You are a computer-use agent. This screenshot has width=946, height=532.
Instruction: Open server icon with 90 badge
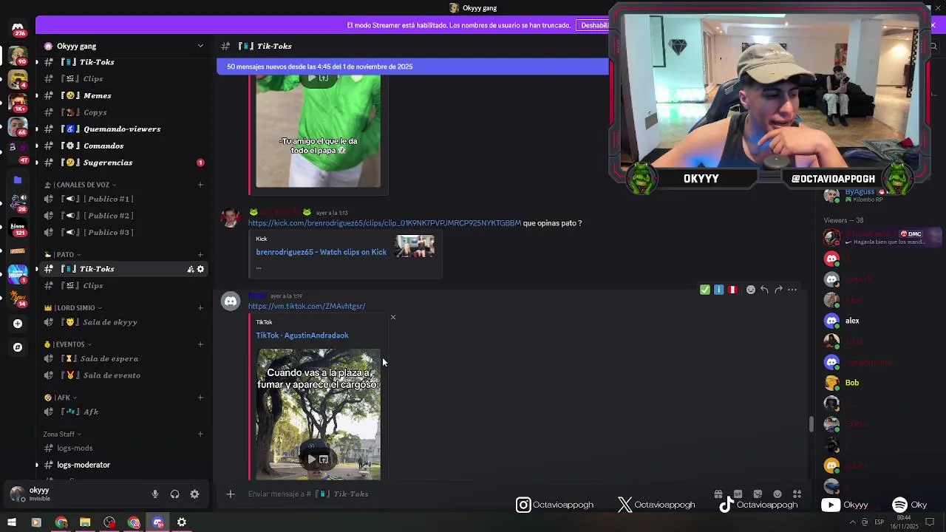[18, 55]
